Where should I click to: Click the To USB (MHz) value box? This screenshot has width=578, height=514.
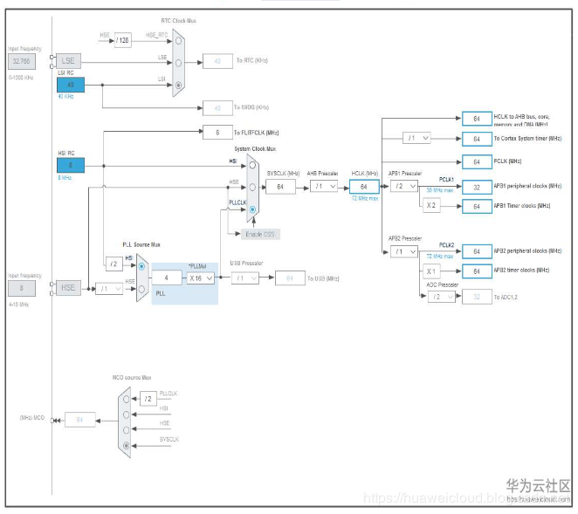290,278
